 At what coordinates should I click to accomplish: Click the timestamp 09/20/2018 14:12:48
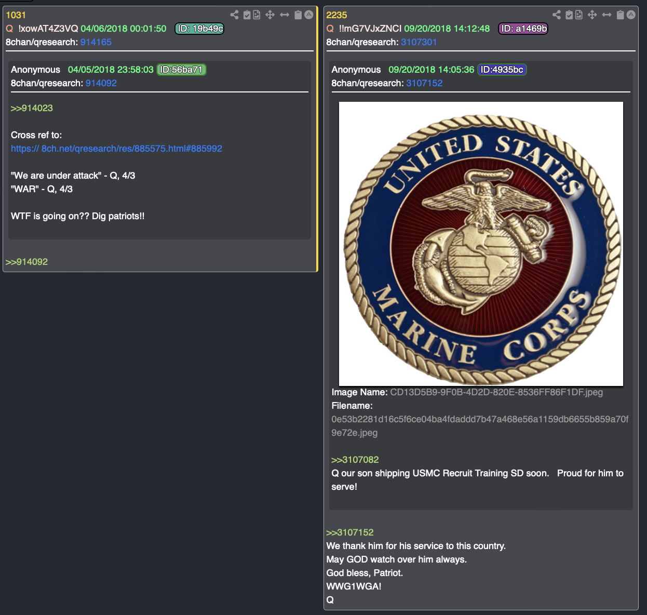[447, 29]
